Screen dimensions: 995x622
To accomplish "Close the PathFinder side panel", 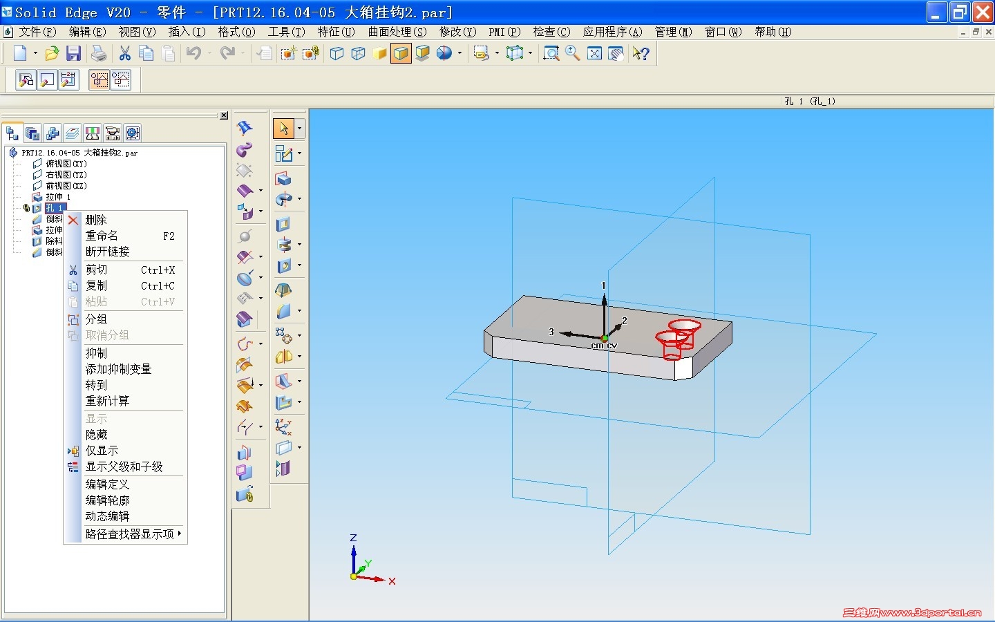I will coord(224,115).
